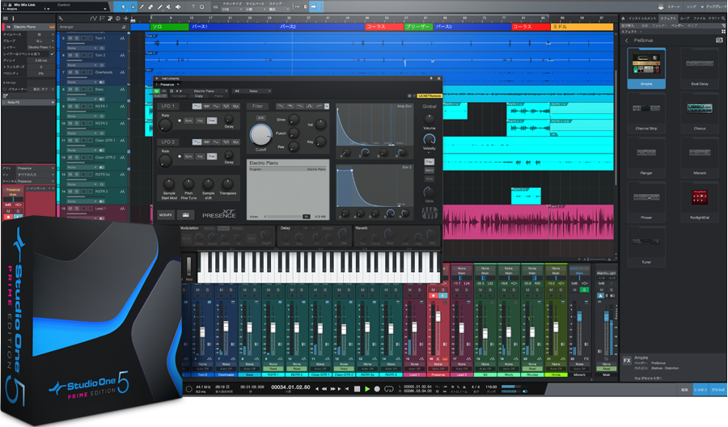Open the Files tab in the browser
Viewport: 728px width, 427px height.
[699, 18]
